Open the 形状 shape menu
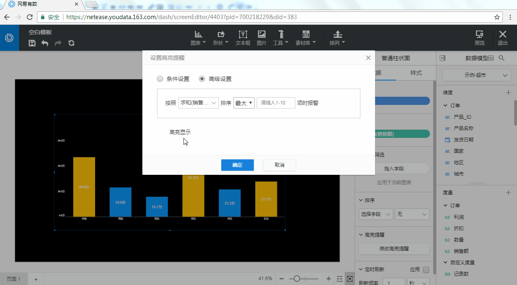The height and width of the screenshot is (285, 517). [x=221, y=38]
